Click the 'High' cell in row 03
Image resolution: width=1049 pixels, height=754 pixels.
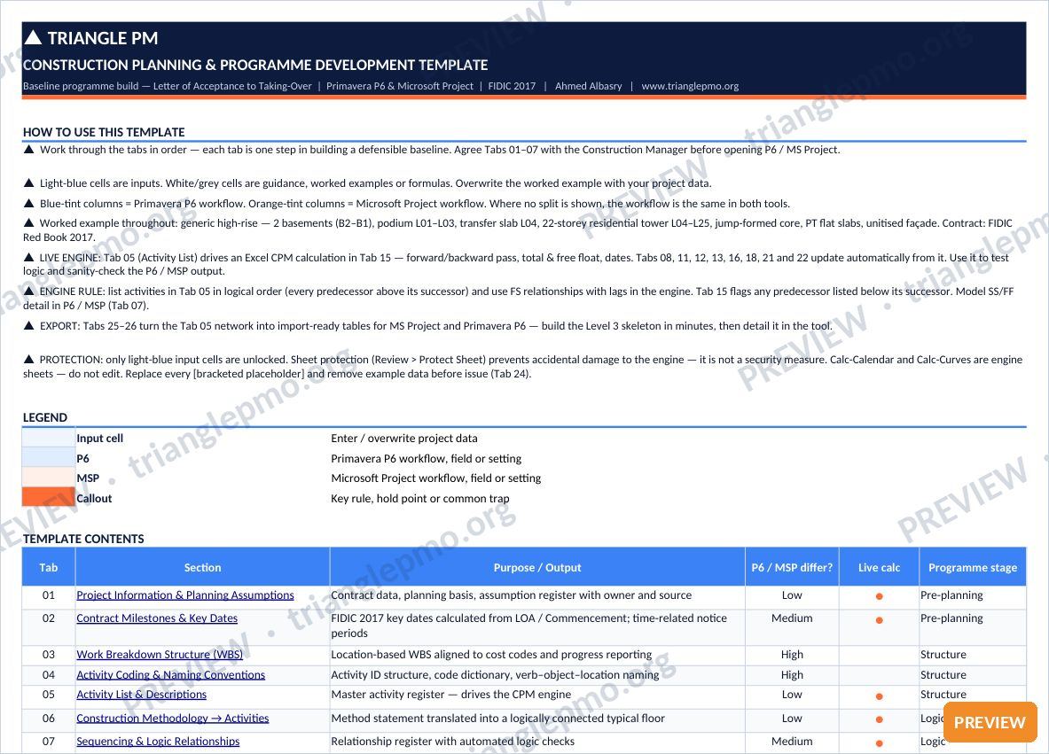click(792, 655)
